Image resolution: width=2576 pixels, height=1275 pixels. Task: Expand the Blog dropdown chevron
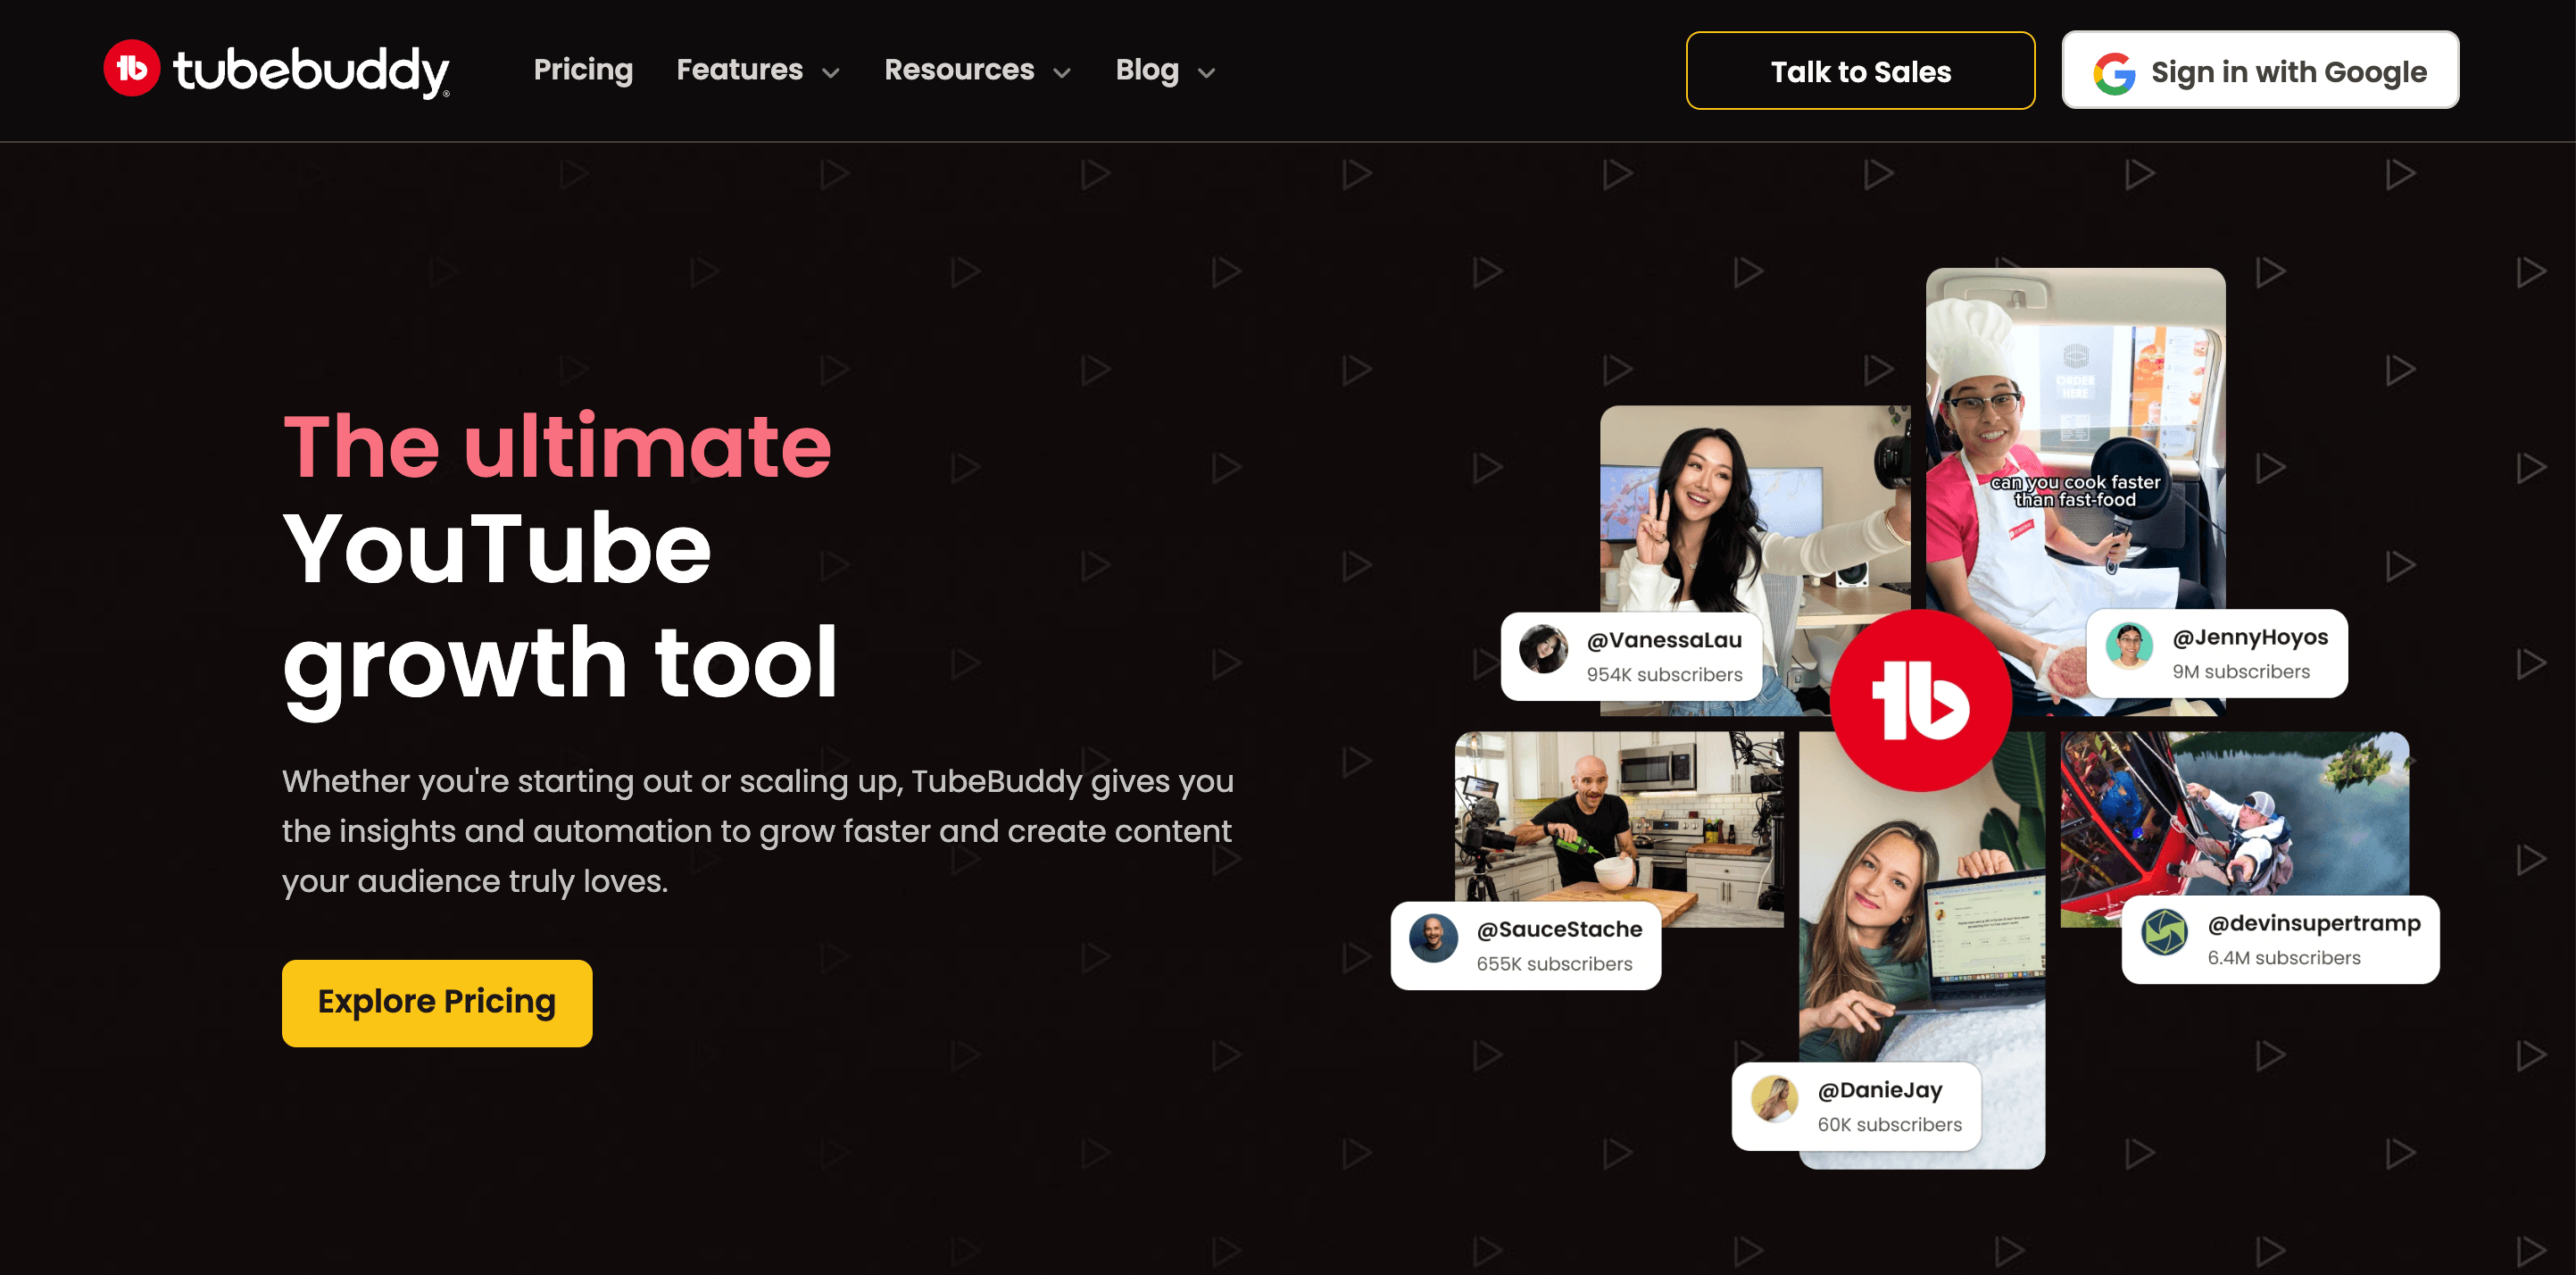point(1207,73)
